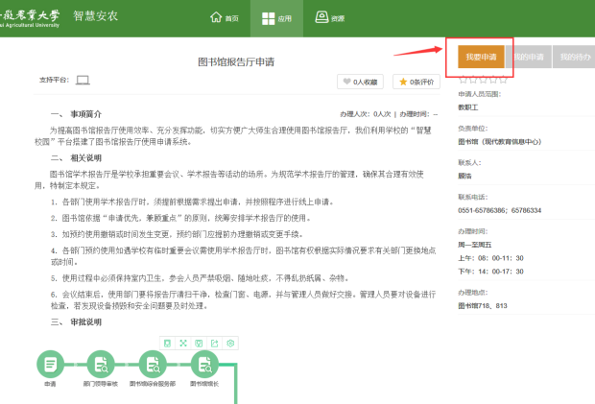
Task: Click the rating stars under 我要申请
Action: [482, 80]
